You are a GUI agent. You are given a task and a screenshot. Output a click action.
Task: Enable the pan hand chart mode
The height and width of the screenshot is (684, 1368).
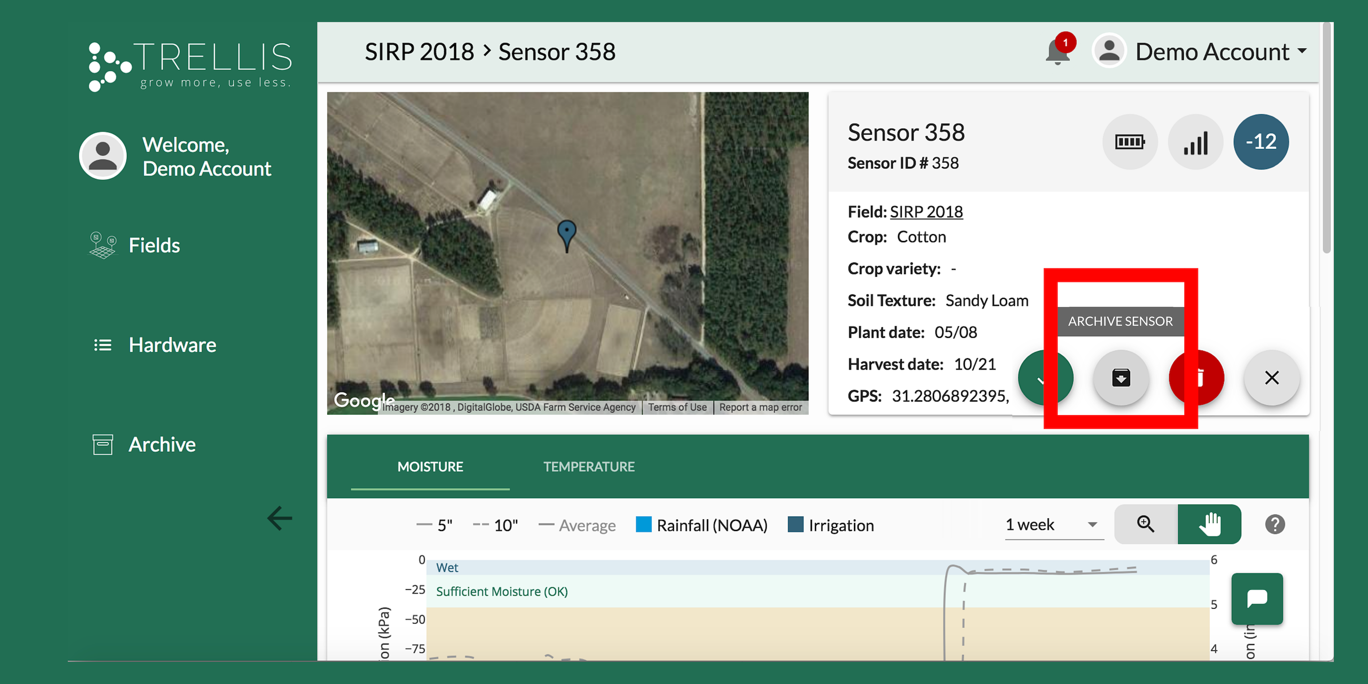tap(1209, 525)
